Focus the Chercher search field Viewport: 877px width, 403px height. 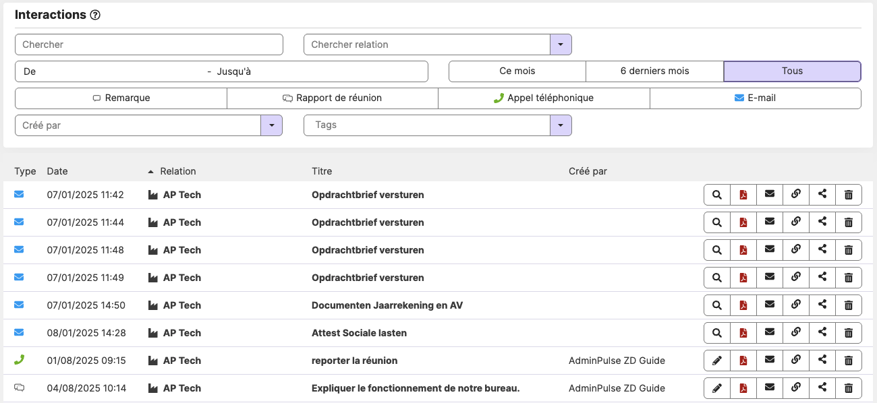pos(149,44)
